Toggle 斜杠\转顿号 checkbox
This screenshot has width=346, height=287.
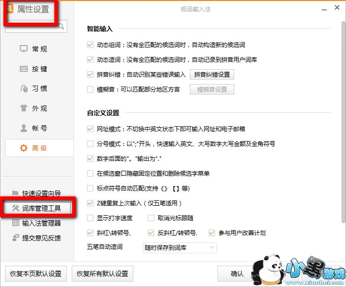pos(90,233)
